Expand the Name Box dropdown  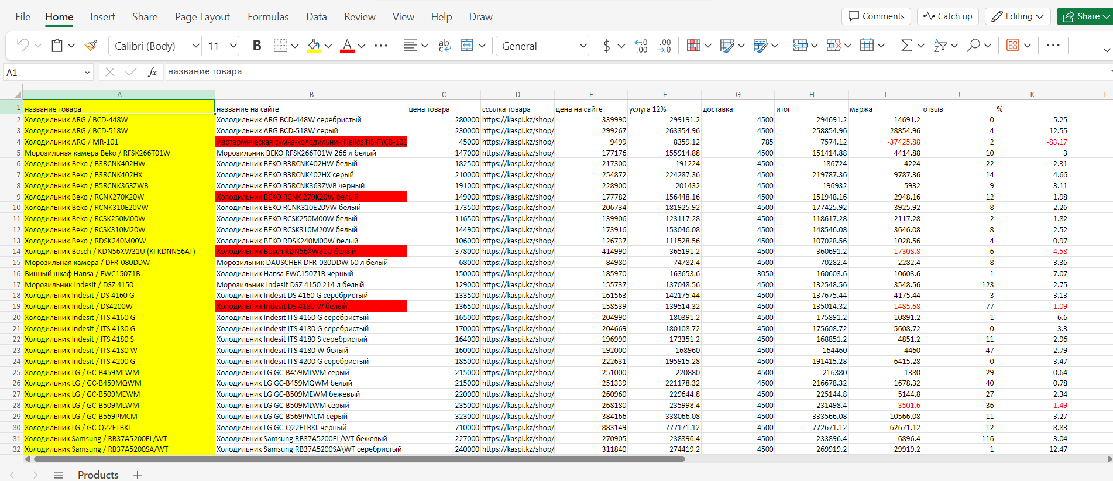(87, 73)
